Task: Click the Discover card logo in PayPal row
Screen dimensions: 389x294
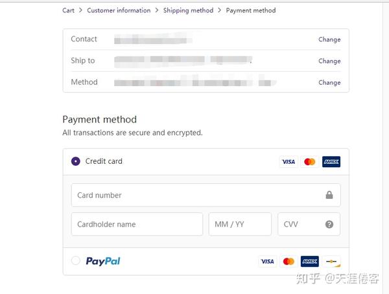Action: pos(331,262)
